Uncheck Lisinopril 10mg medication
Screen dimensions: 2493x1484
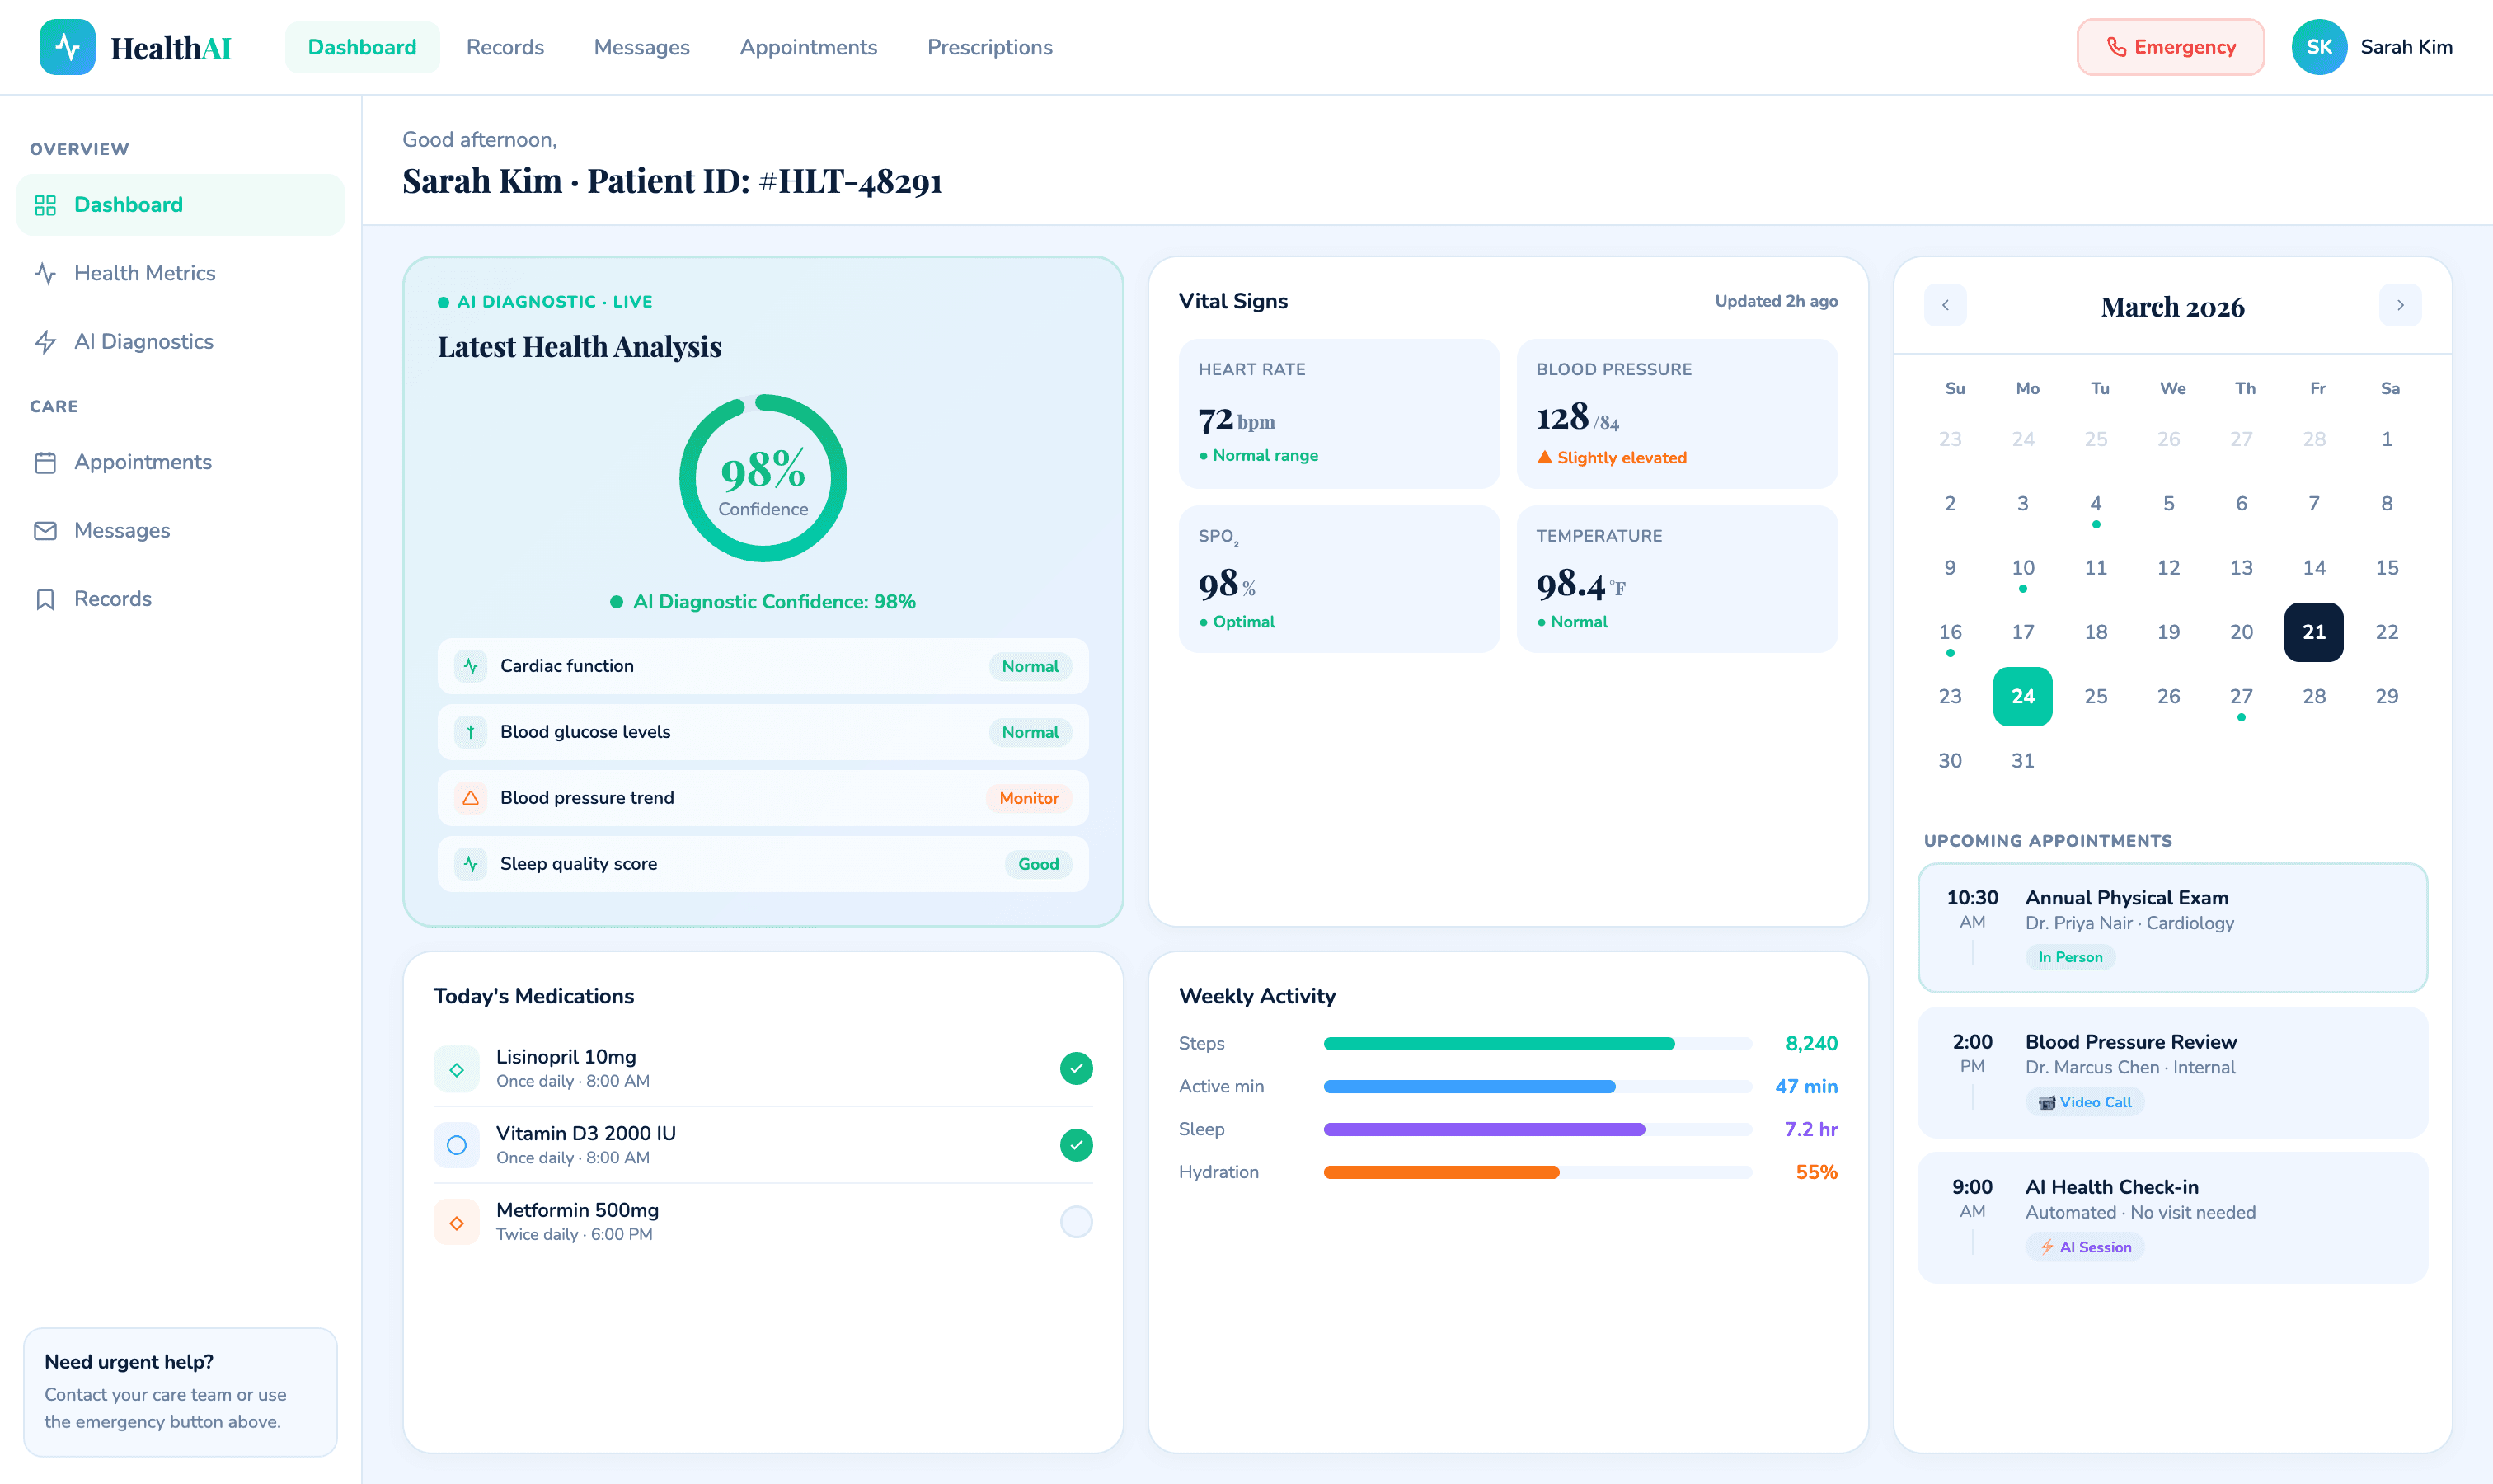point(1076,1068)
